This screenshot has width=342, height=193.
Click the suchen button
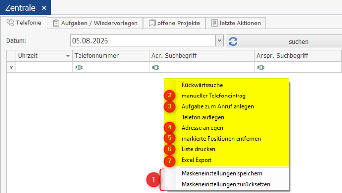point(284,41)
